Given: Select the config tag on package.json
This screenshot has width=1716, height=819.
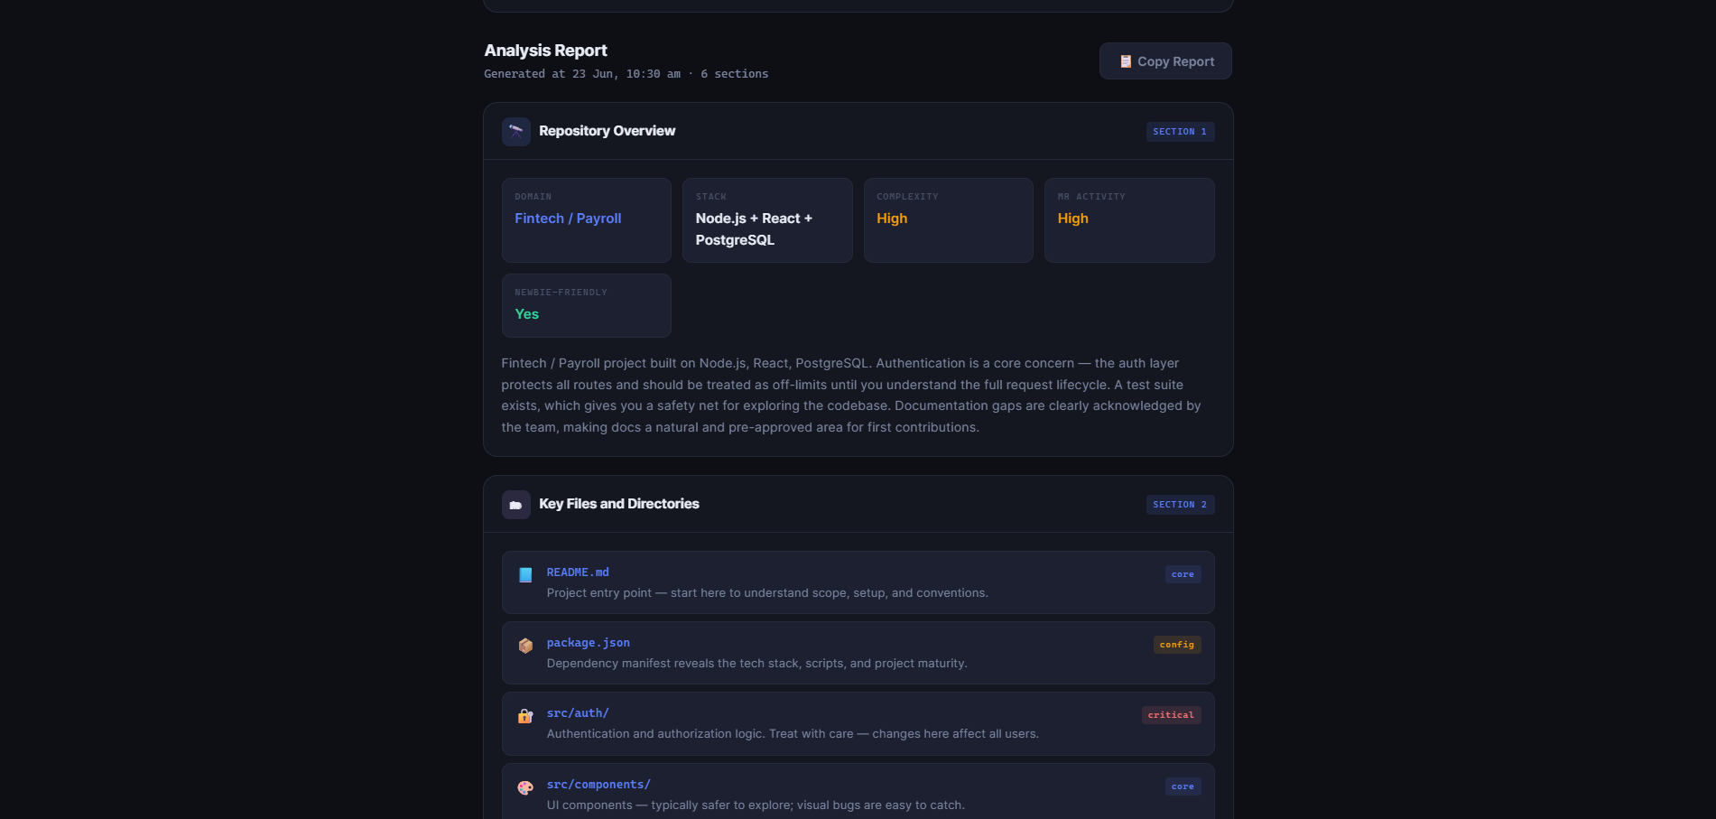Looking at the screenshot, I should click(1177, 645).
